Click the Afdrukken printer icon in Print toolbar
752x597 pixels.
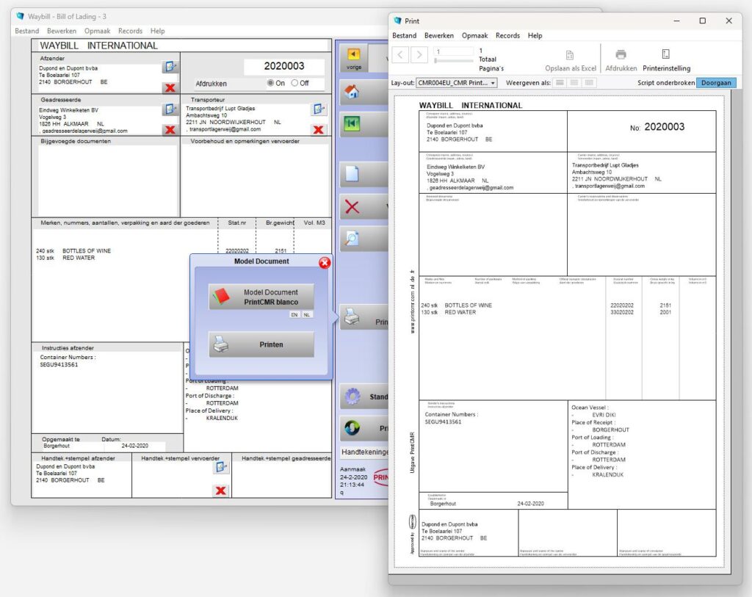621,54
